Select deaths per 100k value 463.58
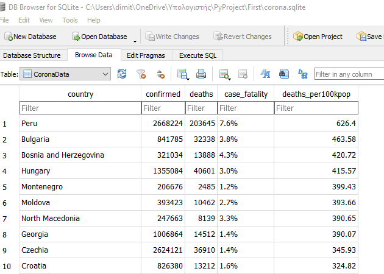This screenshot has height=274, width=384. 316,139
